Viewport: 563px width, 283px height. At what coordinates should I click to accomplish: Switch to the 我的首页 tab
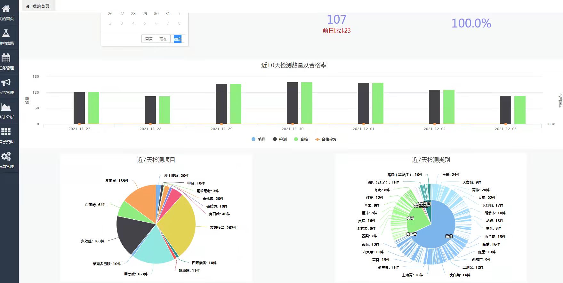(x=38, y=6)
